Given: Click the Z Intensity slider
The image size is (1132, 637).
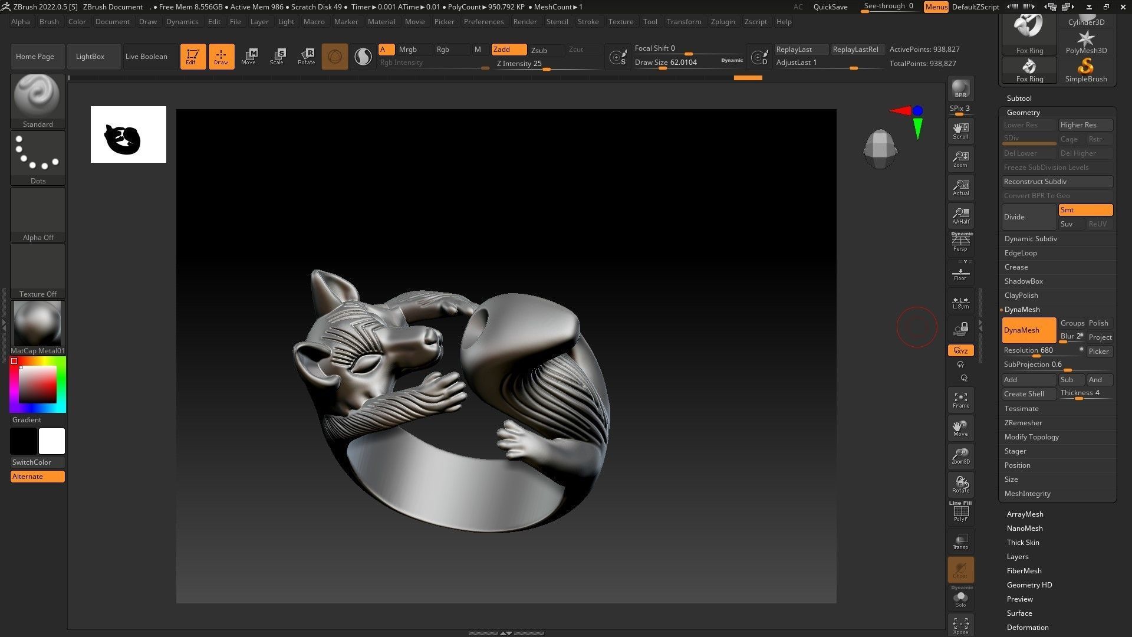Looking at the screenshot, I should pyautogui.click(x=547, y=64).
